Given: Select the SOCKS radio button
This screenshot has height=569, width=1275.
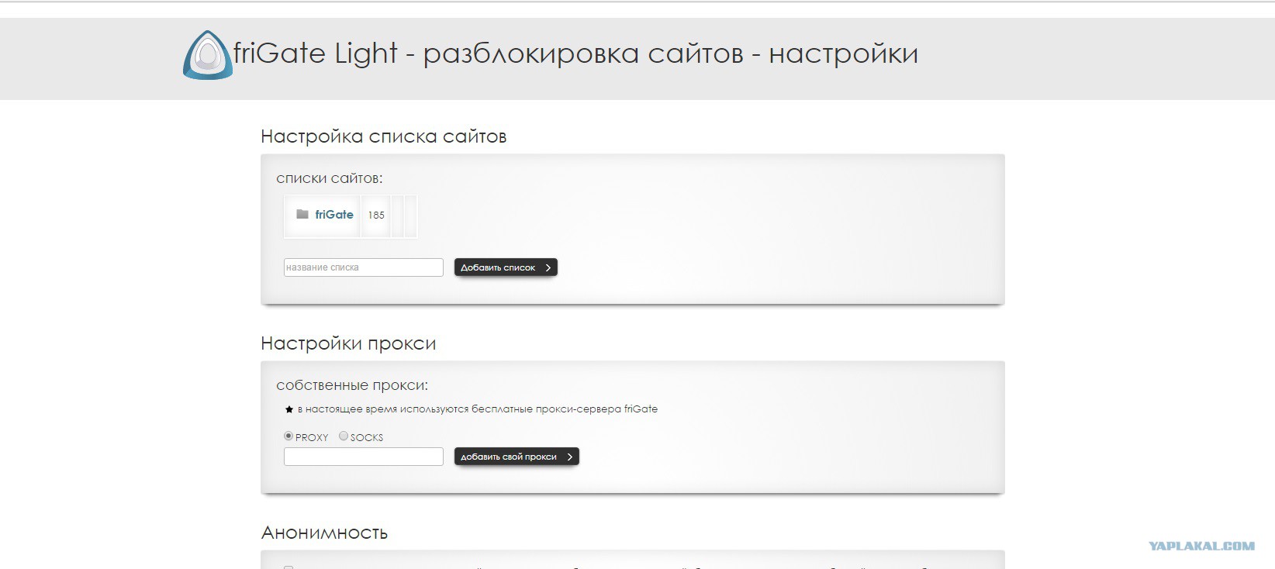Looking at the screenshot, I should click(x=344, y=436).
